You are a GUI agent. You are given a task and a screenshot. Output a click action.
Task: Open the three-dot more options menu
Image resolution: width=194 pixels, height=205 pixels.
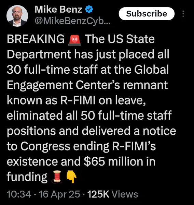[183, 14]
